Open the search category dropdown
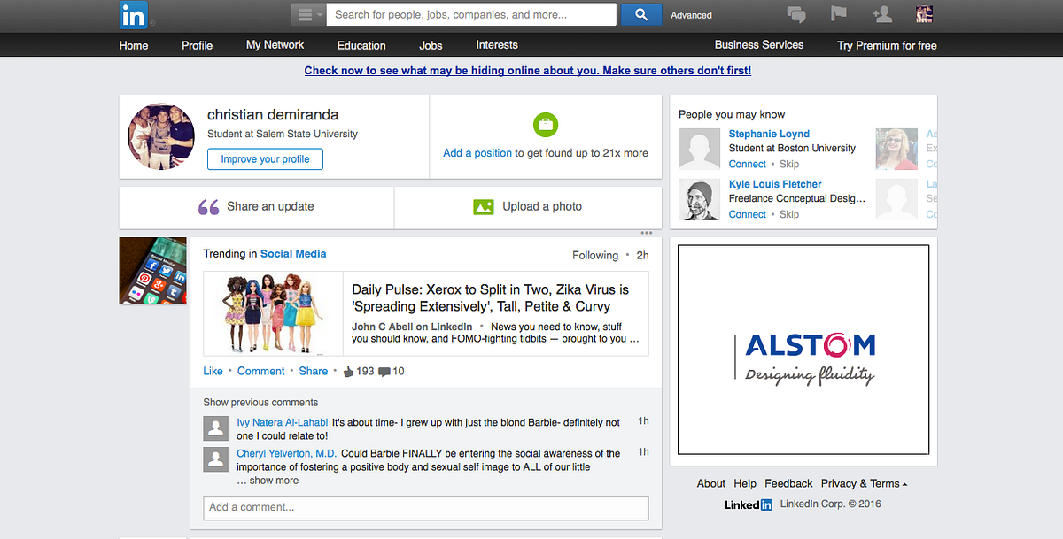Image resolution: width=1063 pixels, height=539 pixels. 308,14
